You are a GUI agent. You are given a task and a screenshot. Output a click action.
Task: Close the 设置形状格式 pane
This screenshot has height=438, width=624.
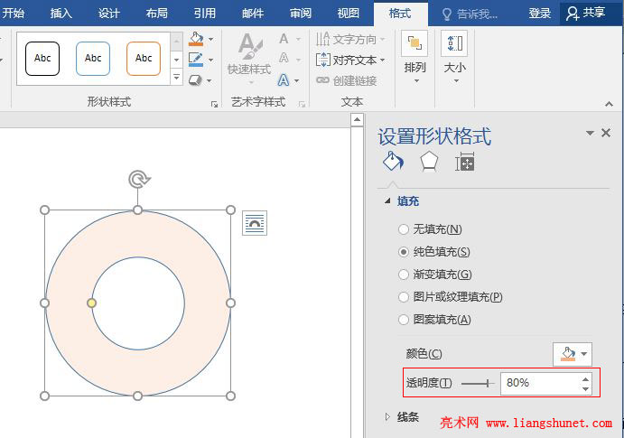[606, 133]
